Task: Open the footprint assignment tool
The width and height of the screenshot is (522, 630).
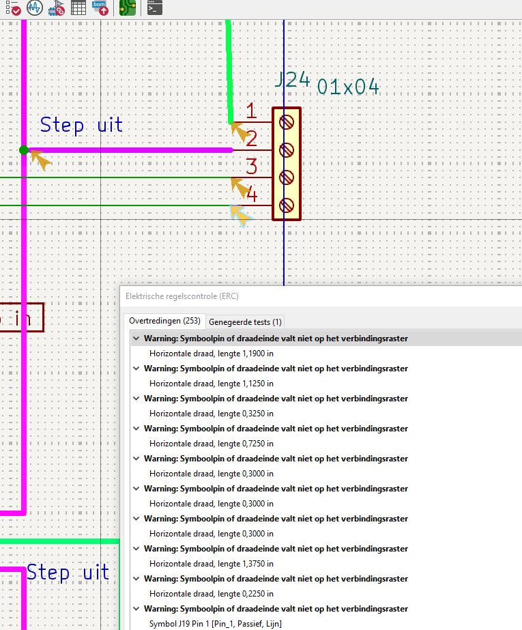Action: 56,8
